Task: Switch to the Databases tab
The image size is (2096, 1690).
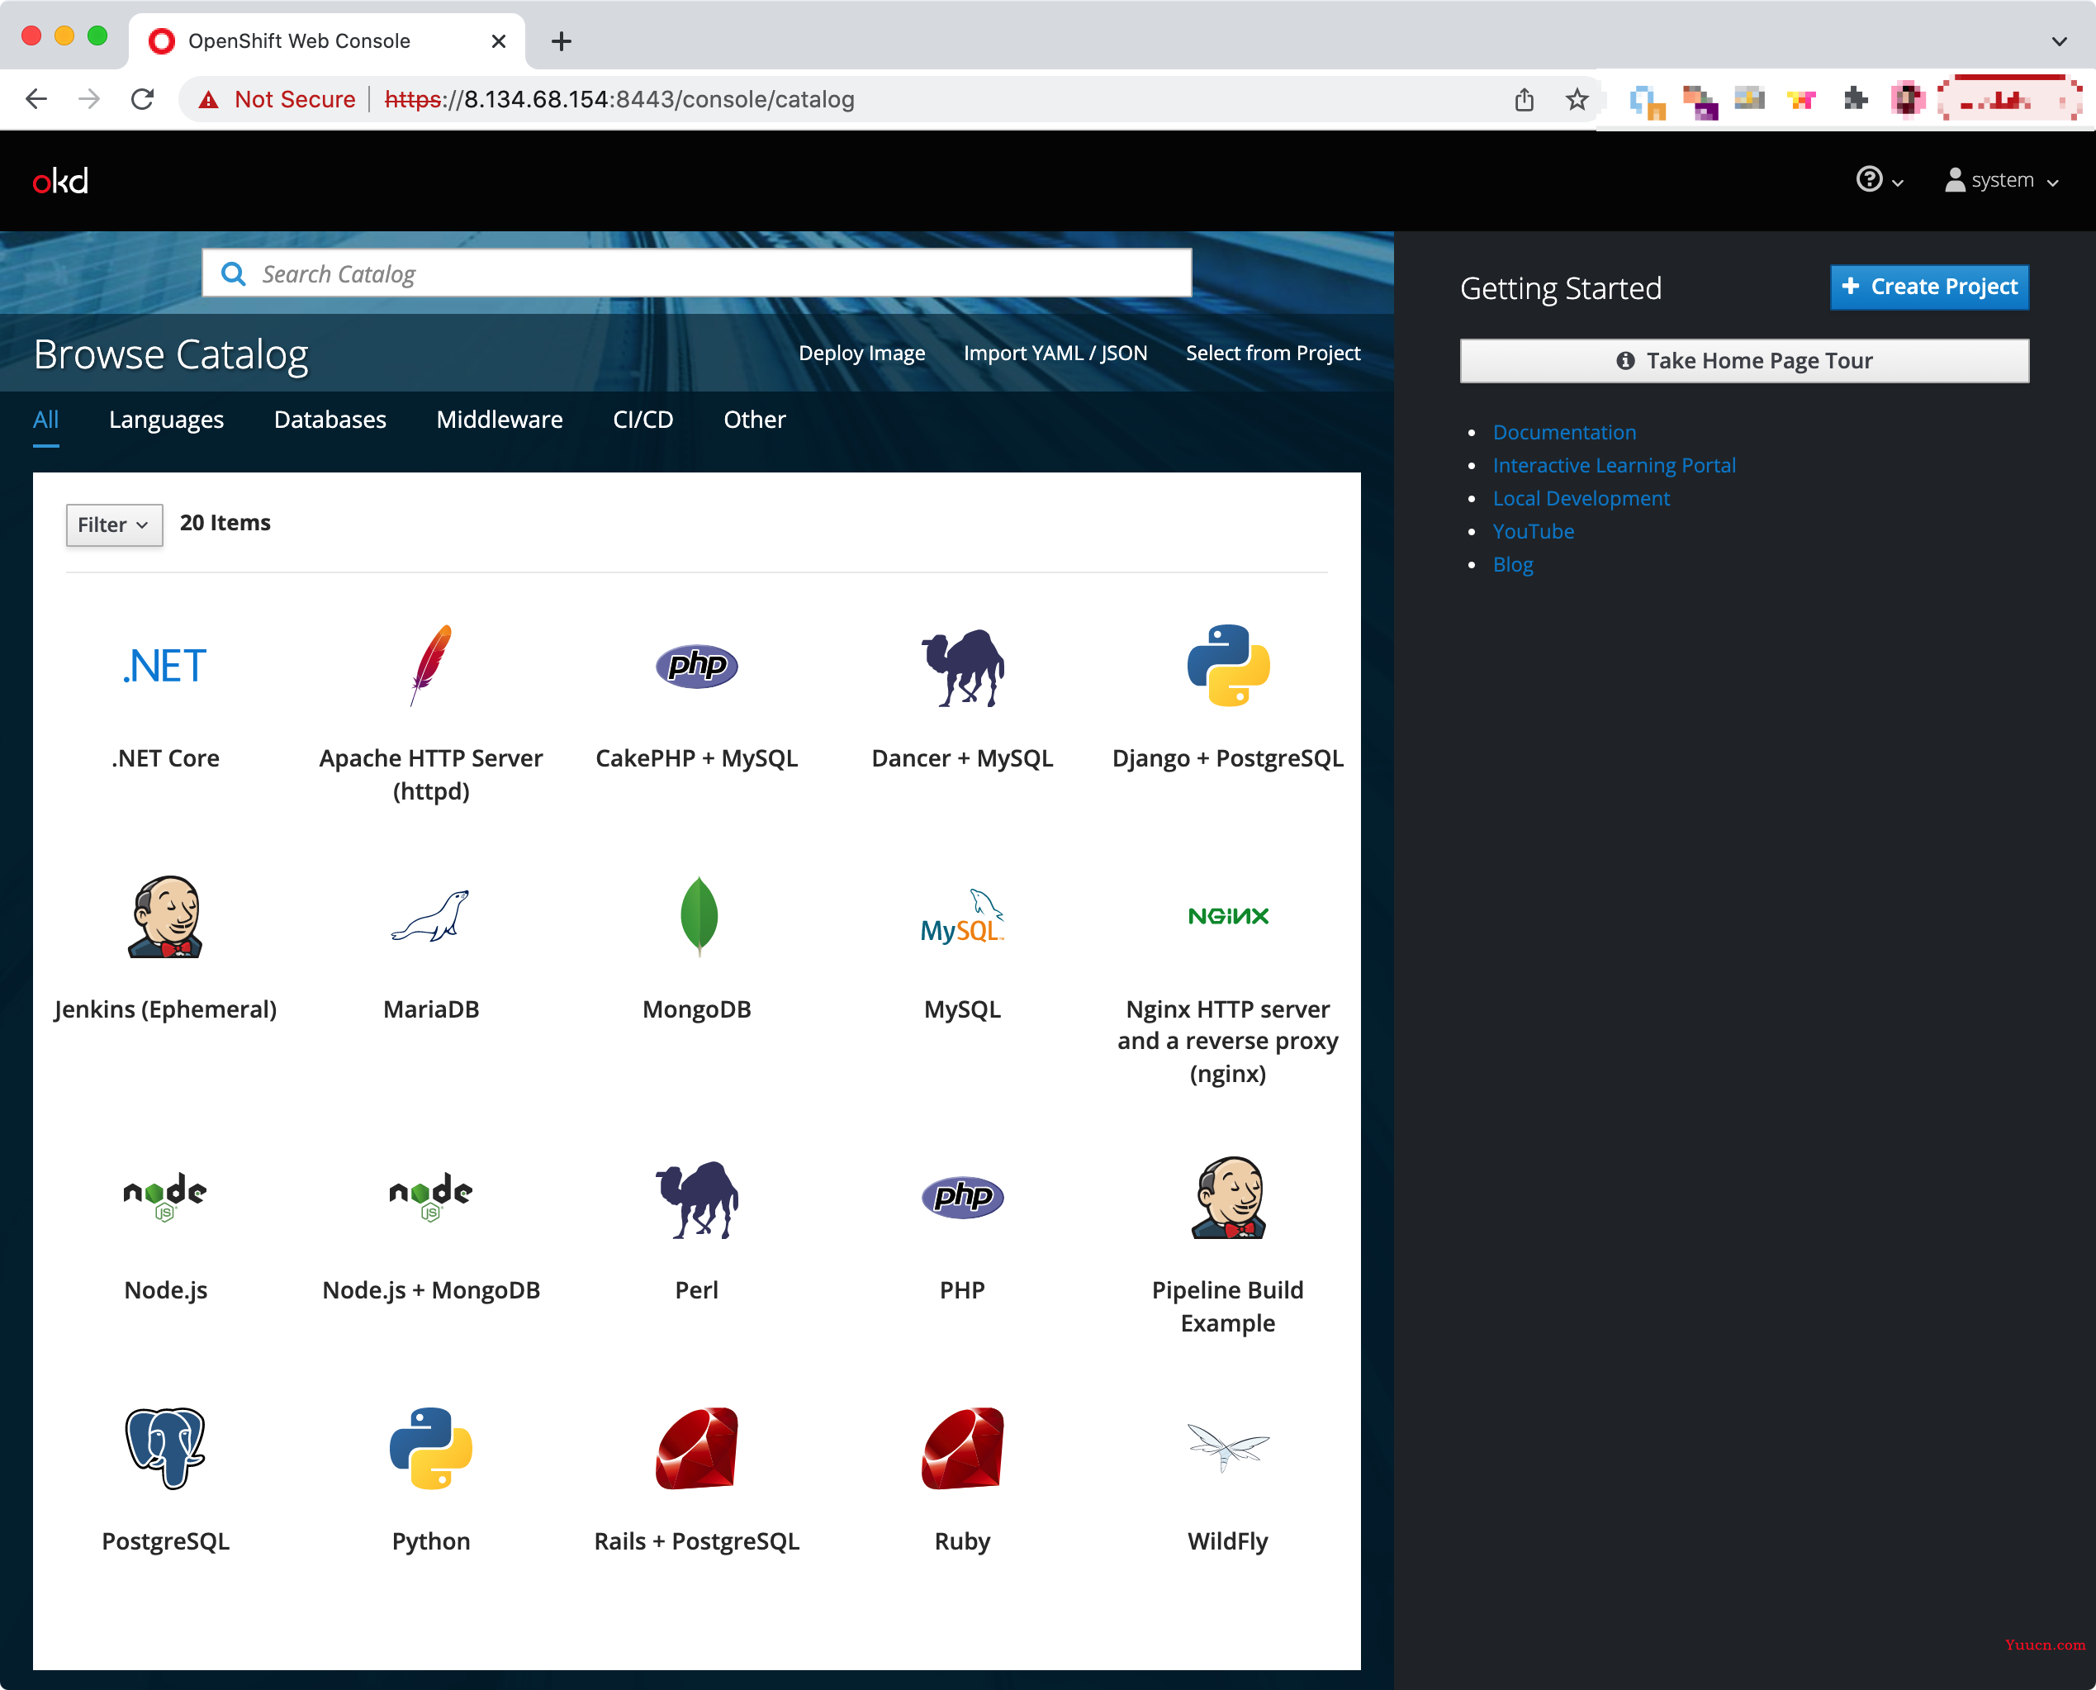Action: 330,420
